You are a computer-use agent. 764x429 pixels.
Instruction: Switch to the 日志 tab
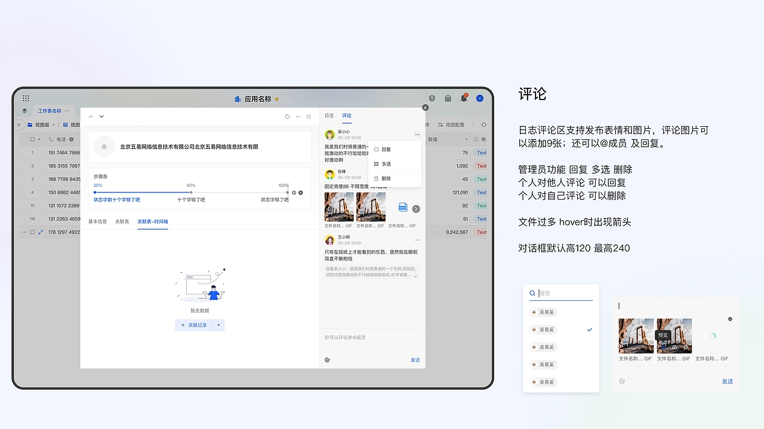(328, 114)
